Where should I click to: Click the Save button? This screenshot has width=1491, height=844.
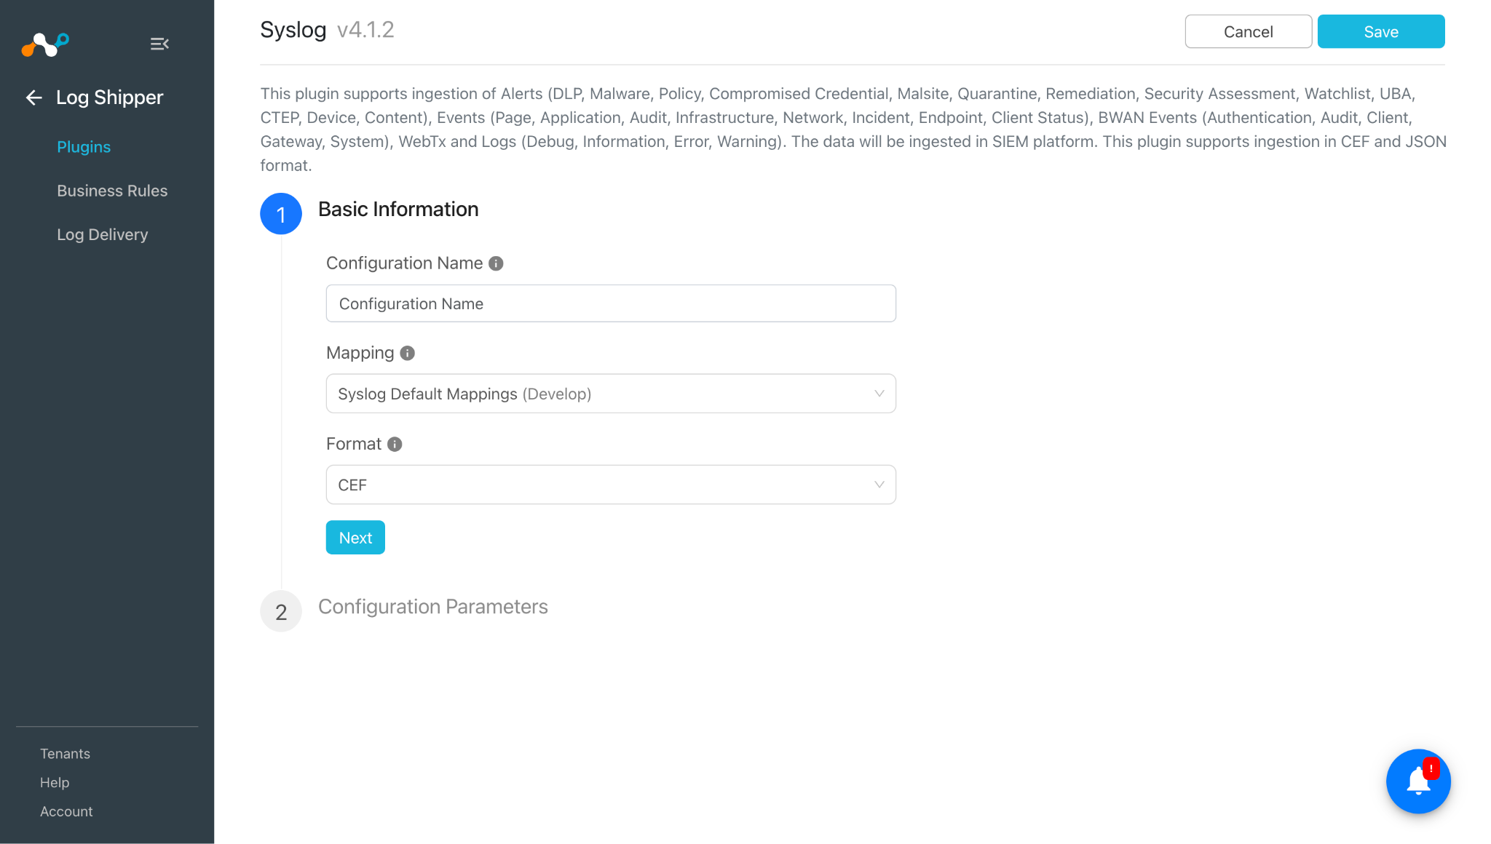(1381, 31)
